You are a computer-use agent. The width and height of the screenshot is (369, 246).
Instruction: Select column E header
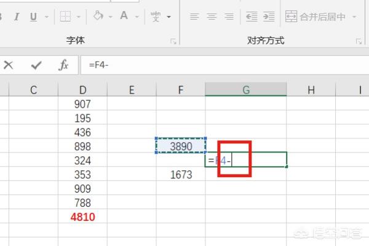pos(132,90)
